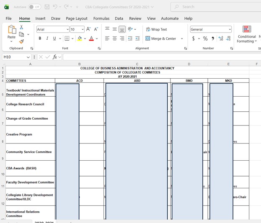Expand the General number format dropdown
Viewport: 261px width, 223px height.
(x=230, y=29)
